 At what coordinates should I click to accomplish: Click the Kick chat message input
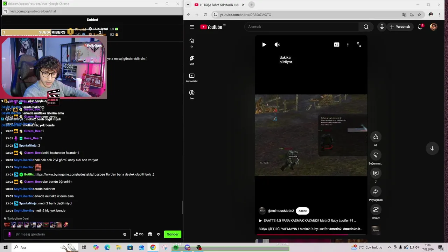coord(66,234)
